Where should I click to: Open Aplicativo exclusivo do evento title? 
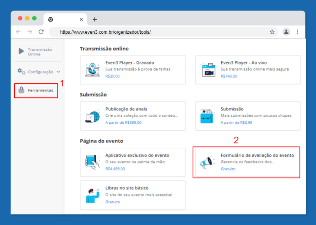pyautogui.click(x=137, y=155)
